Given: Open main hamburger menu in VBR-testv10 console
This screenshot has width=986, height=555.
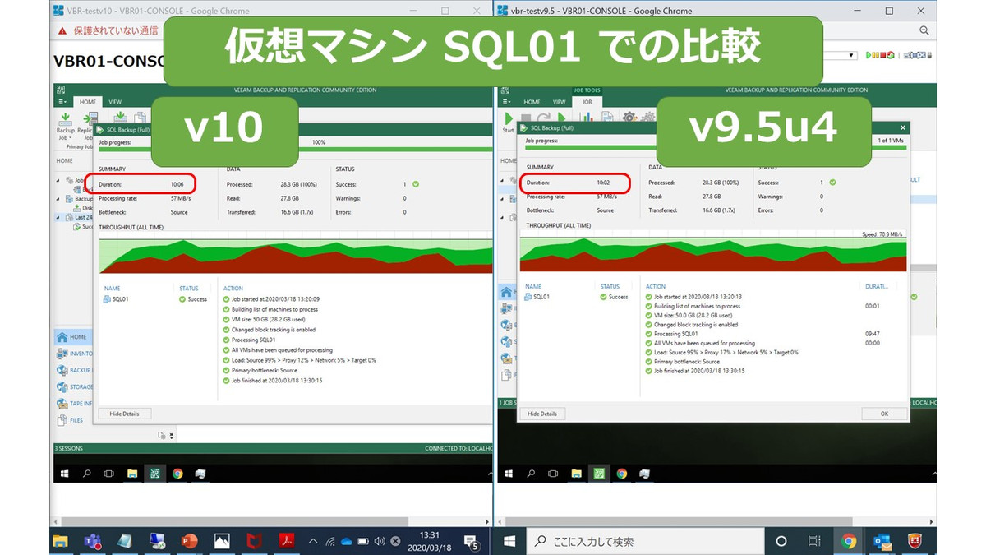Looking at the screenshot, I should [x=62, y=102].
